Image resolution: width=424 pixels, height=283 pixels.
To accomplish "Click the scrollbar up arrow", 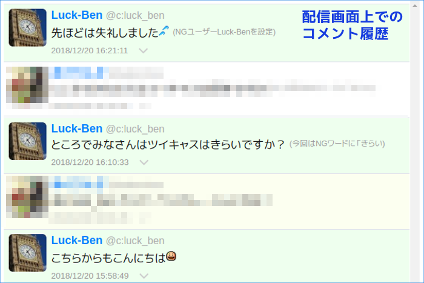I will [x=415, y=6].
